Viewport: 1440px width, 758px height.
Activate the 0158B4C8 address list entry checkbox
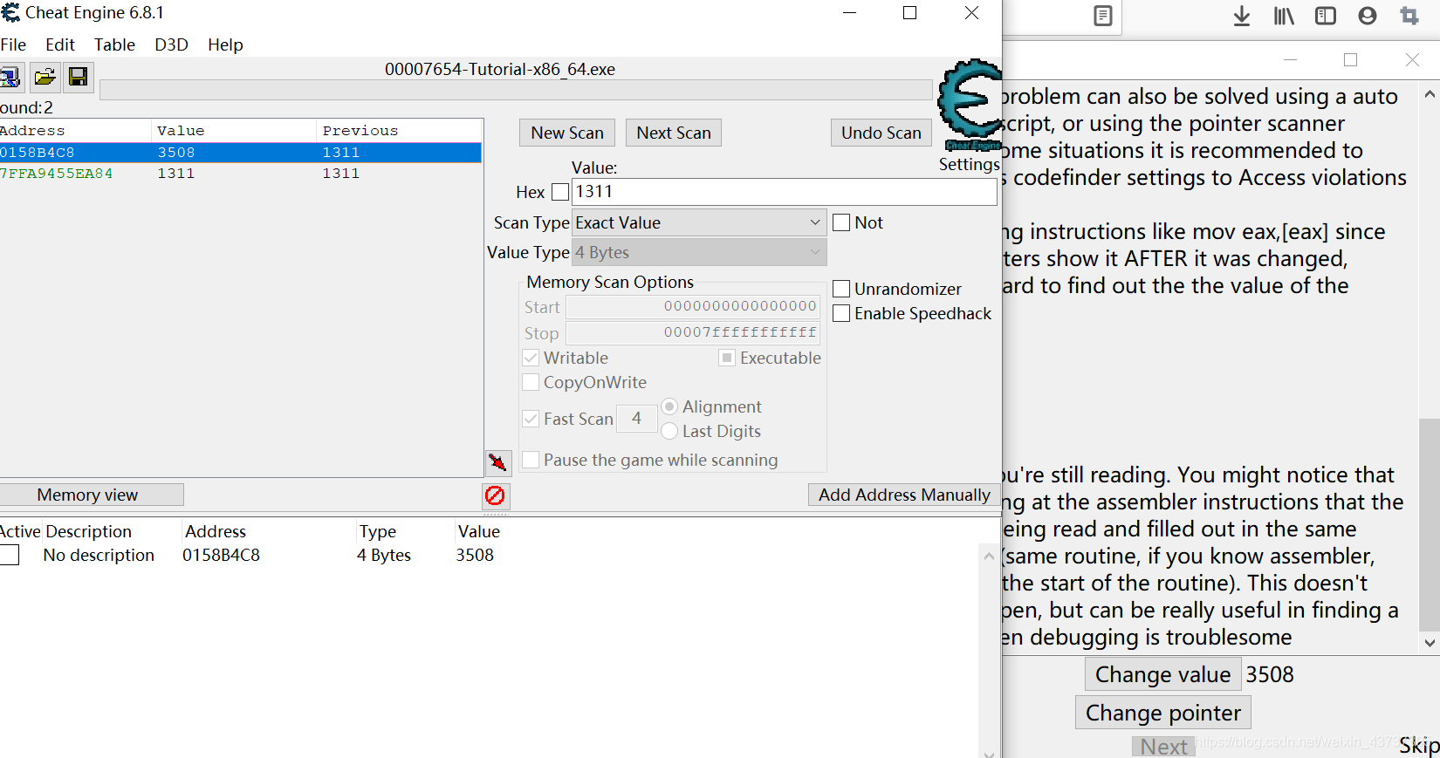[10, 555]
